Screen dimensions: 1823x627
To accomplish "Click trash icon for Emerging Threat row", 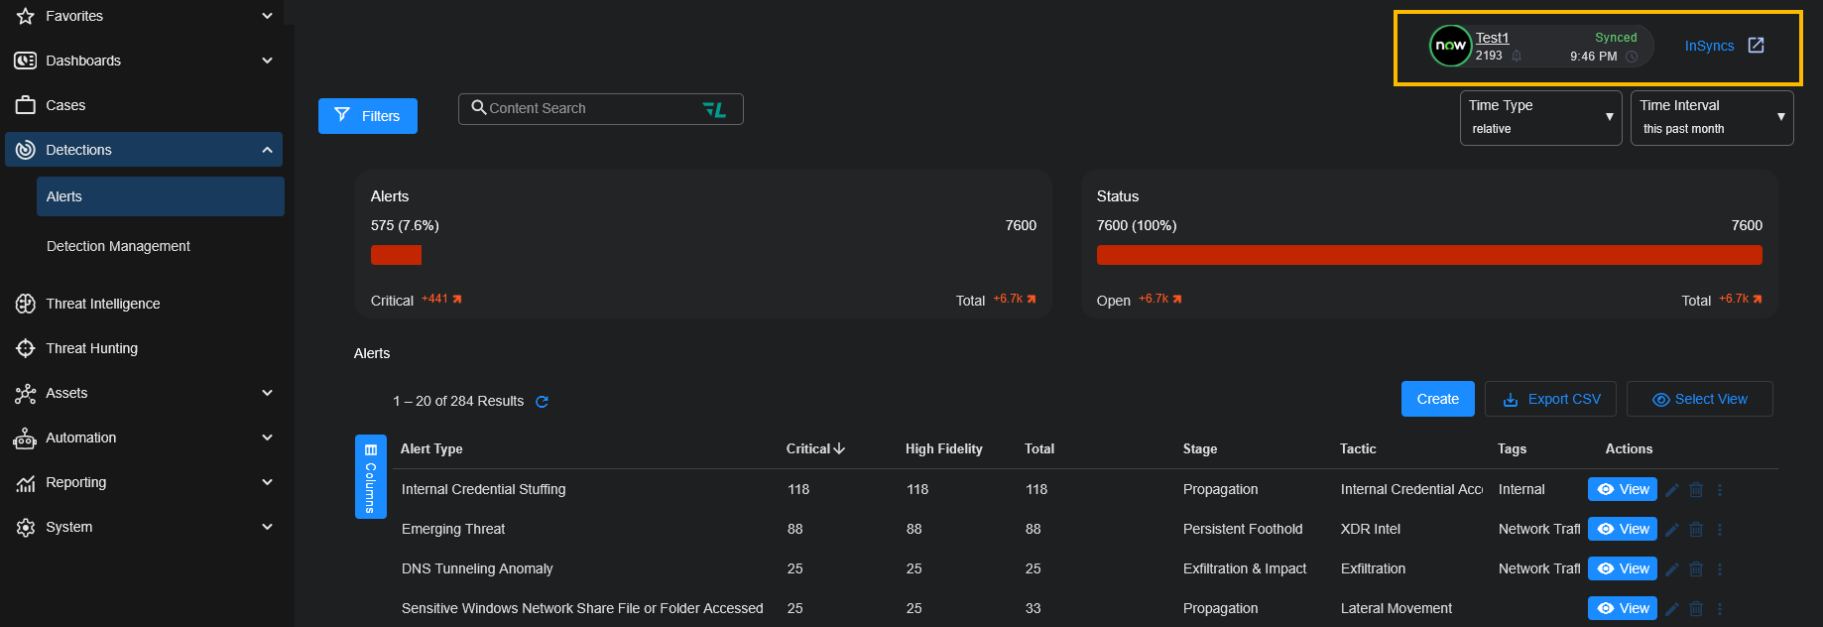I will [x=1696, y=530].
